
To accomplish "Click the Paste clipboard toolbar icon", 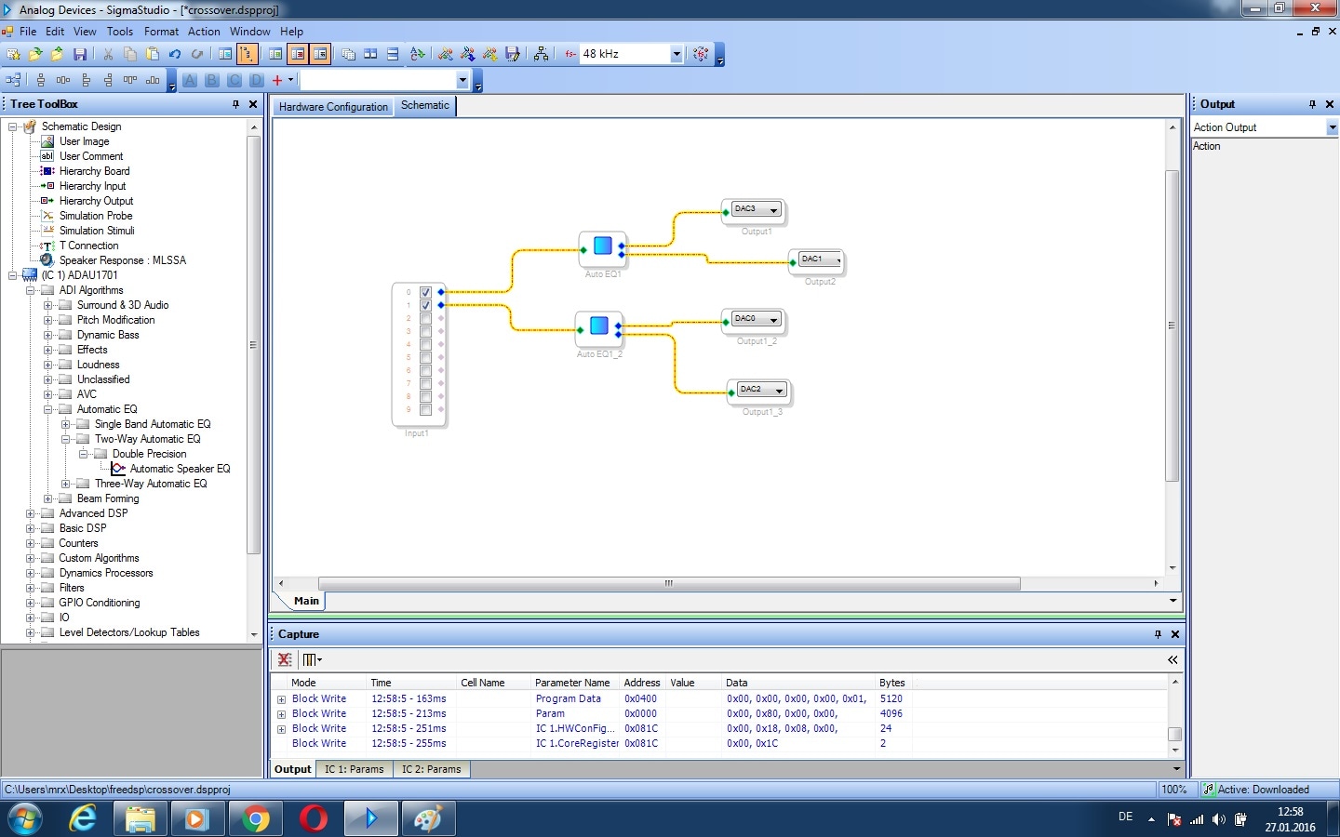I will 153,54.
